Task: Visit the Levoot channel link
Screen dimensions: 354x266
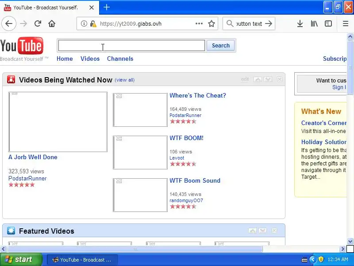Action: coord(177,158)
